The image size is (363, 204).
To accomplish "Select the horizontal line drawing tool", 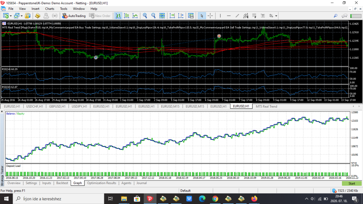I will coord(229,16).
